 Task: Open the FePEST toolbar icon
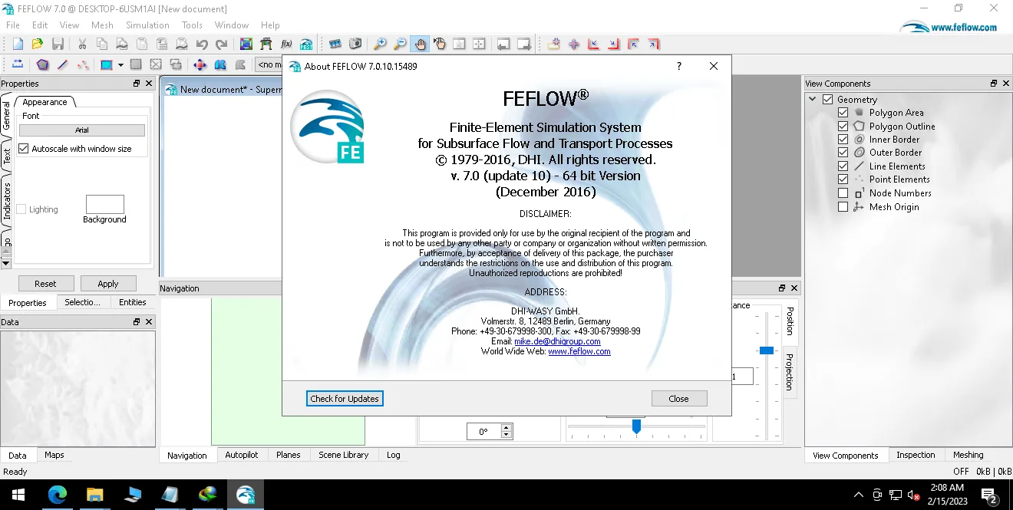pos(306,44)
